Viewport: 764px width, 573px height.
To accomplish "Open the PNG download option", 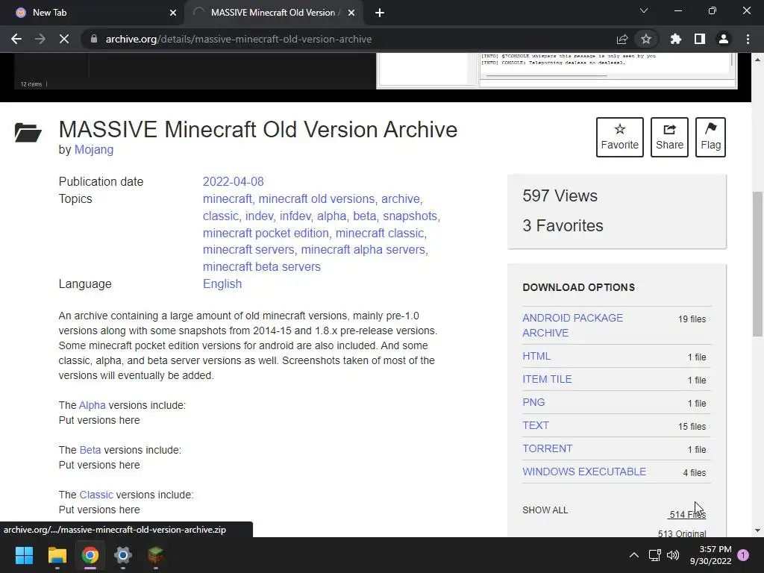I will click(x=533, y=402).
